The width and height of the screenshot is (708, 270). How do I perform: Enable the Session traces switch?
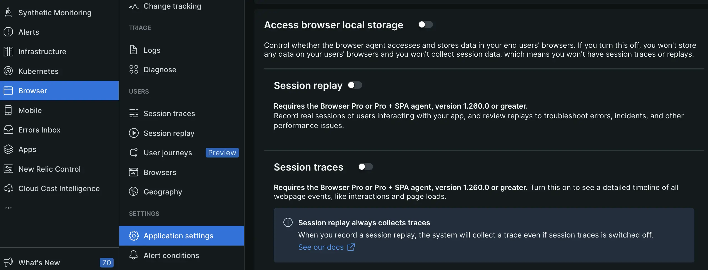pyautogui.click(x=365, y=167)
